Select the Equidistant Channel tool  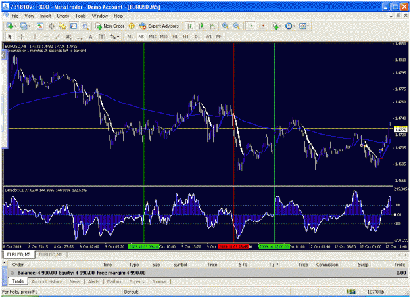click(x=68, y=37)
